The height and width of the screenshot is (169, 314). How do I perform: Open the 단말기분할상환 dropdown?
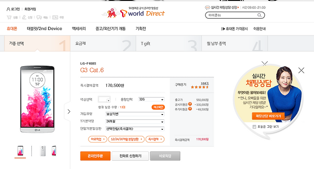(x=135, y=129)
